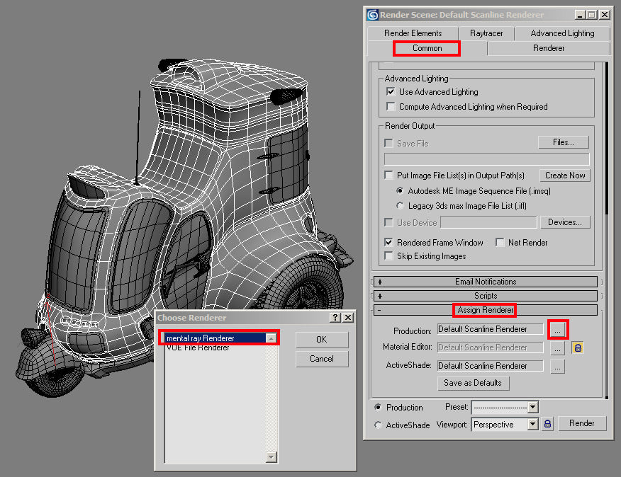Enable Compute Advanced Lighting when Required

pyautogui.click(x=390, y=105)
